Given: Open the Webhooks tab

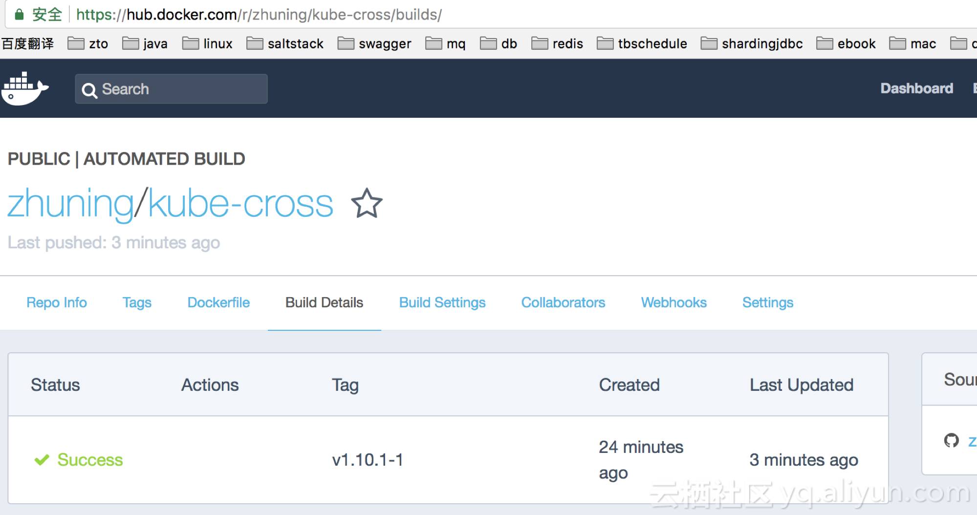Looking at the screenshot, I should pos(674,302).
